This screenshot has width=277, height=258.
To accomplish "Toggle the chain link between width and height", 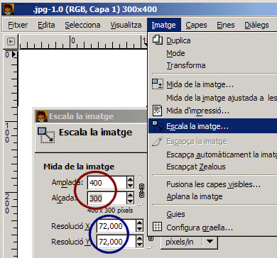I will [141, 191].
